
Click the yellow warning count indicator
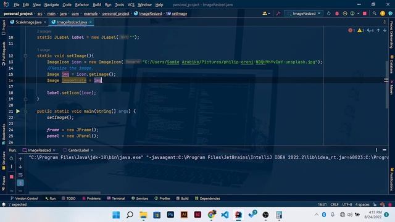360,30
